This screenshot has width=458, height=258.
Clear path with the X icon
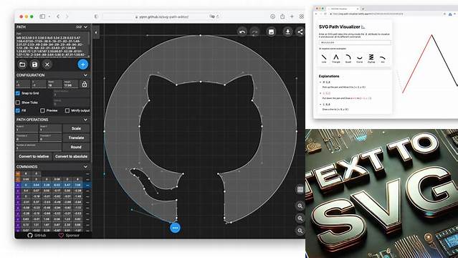pyautogui.click(x=47, y=64)
